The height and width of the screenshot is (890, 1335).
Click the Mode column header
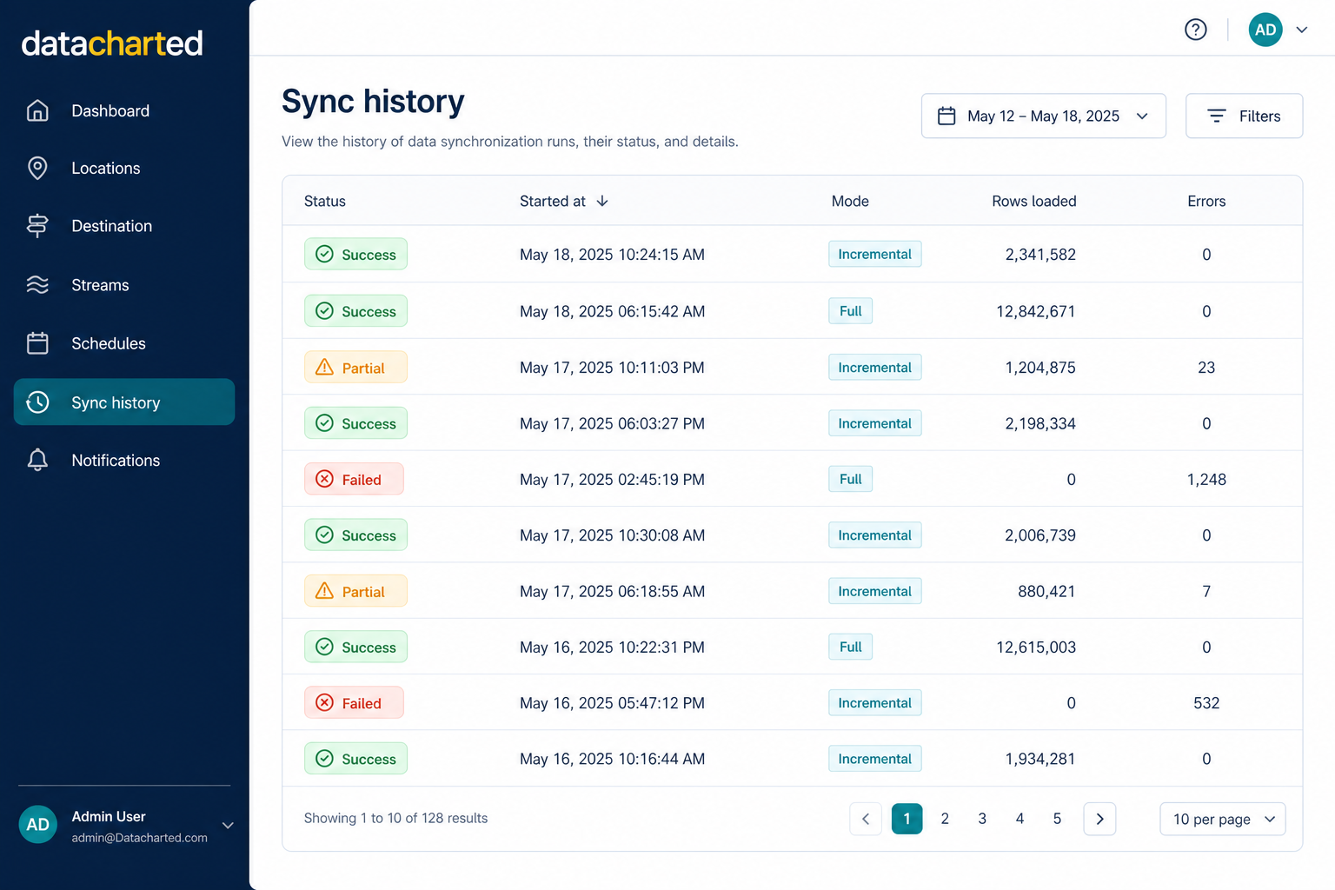click(x=850, y=201)
